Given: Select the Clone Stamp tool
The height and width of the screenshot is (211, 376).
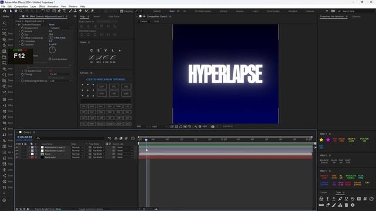Looking at the screenshot, I should coord(75,11).
